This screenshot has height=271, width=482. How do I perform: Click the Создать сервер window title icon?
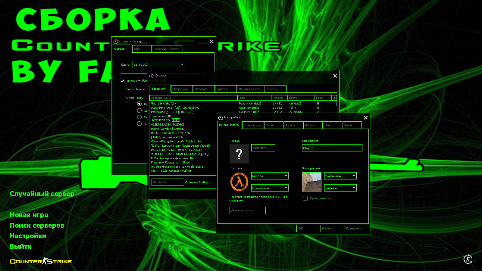[116, 42]
